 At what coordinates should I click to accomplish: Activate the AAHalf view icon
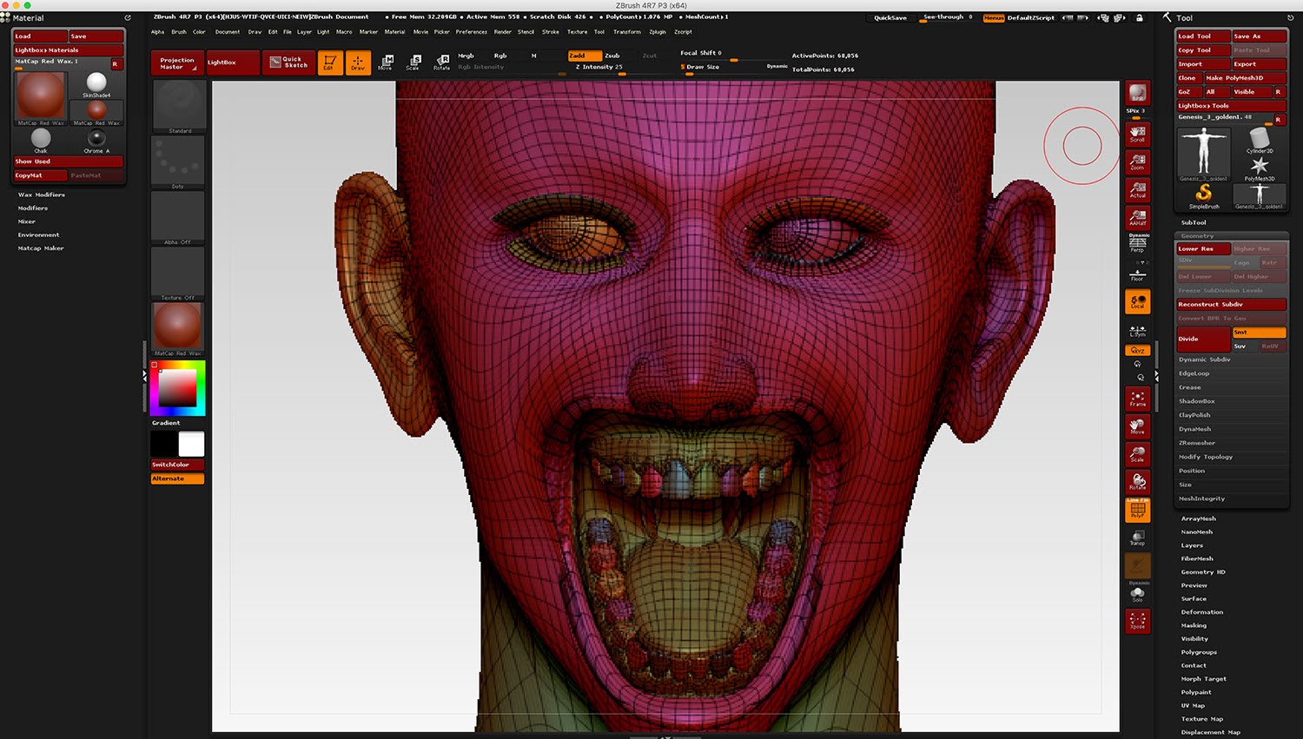tap(1137, 217)
